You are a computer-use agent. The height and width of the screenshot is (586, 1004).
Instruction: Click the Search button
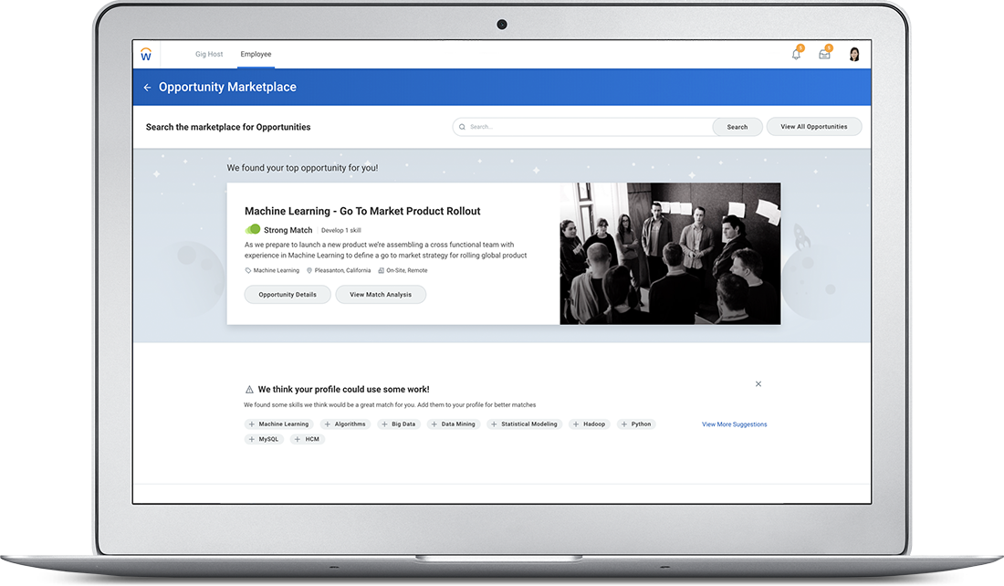737,127
